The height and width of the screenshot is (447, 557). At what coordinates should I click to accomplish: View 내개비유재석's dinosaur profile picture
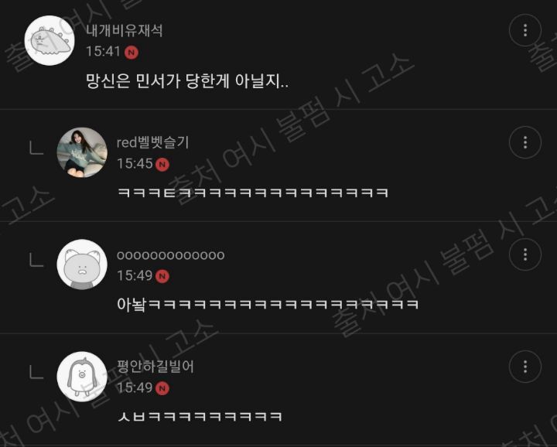point(50,40)
